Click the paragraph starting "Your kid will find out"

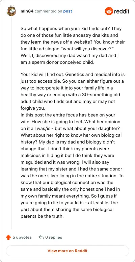point(73,91)
